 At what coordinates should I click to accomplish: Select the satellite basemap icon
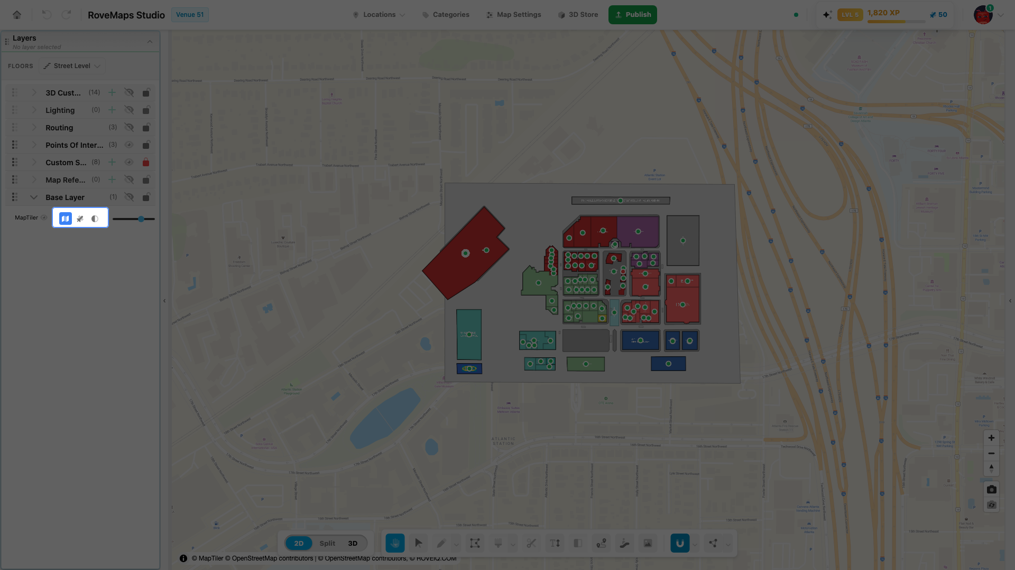click(80, 218)
